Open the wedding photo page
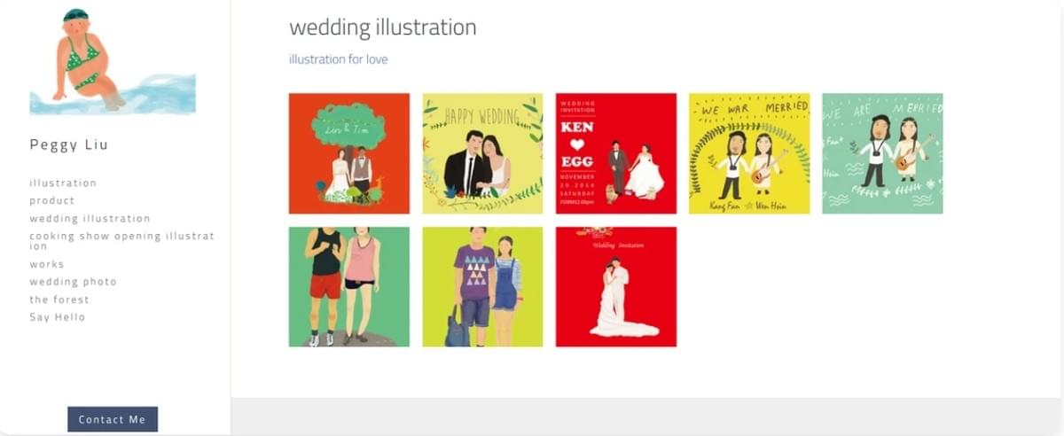The height and width of the screenshot is (436, 1064). click(73, 282)
